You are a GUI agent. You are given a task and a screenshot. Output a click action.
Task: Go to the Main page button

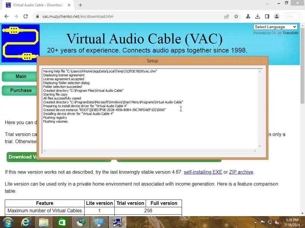(19, 76)
